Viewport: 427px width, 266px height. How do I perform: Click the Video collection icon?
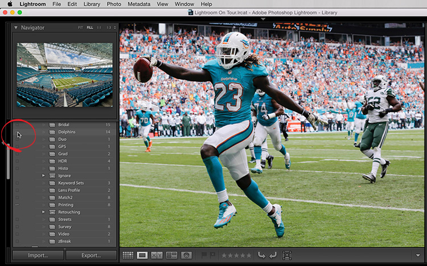(52, 234)
